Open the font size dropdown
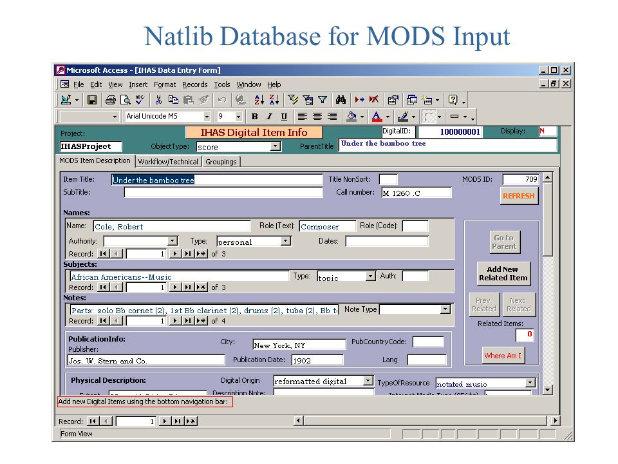 pyautogui.click(x=238, y=117)
